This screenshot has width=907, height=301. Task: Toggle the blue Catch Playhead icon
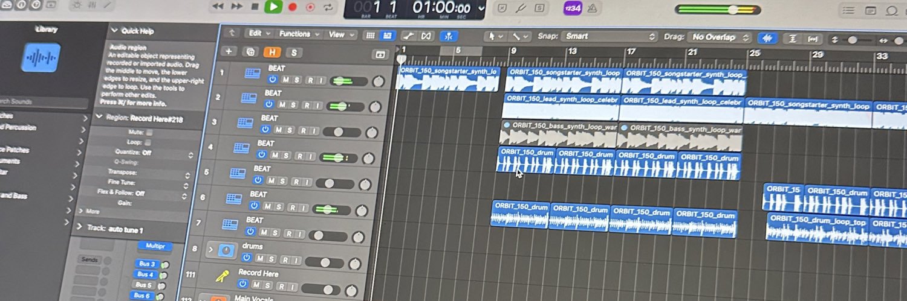click(x=448, y=36)
